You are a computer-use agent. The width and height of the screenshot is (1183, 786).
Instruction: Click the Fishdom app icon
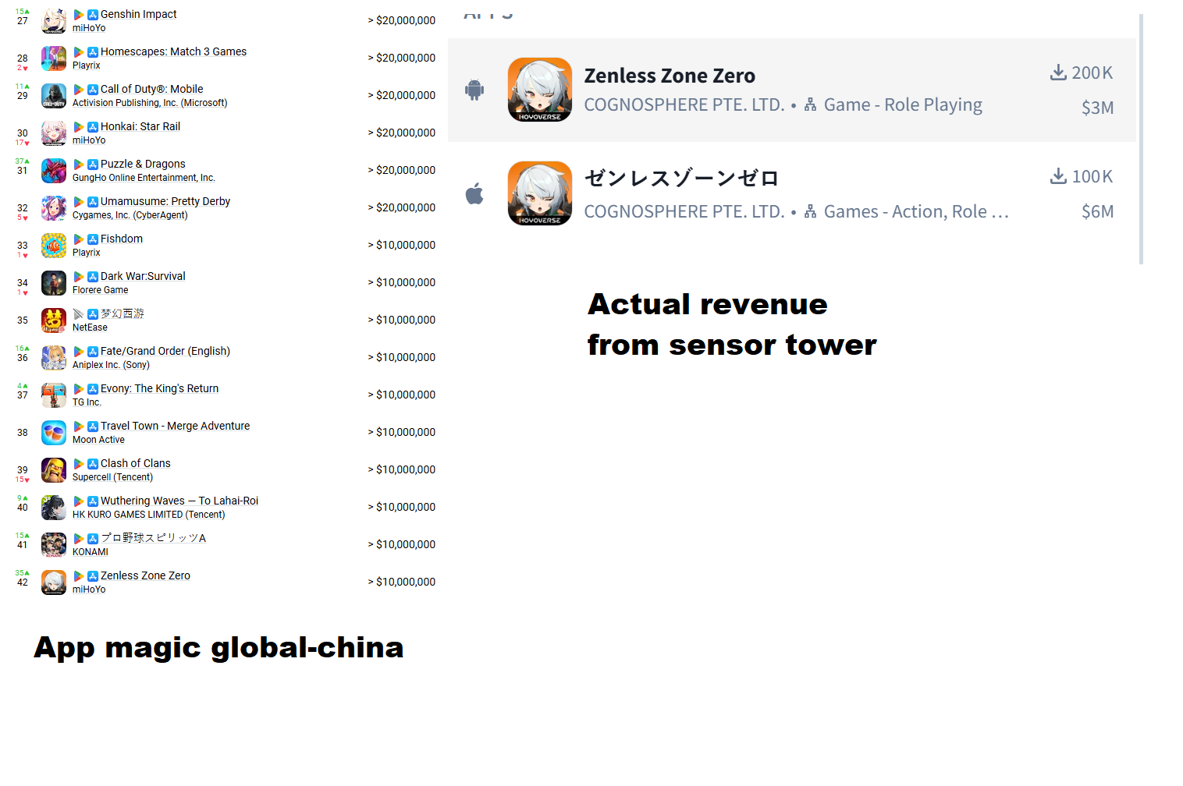click(x=54, y=246)
